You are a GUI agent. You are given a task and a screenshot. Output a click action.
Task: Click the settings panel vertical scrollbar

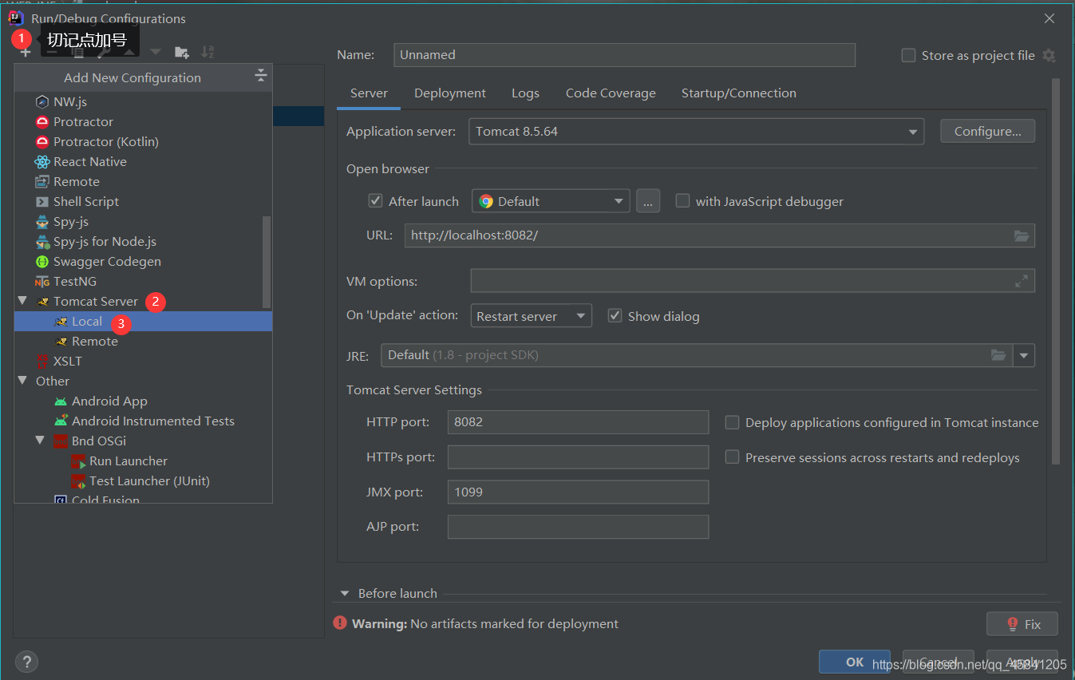tap(1056, 271)
